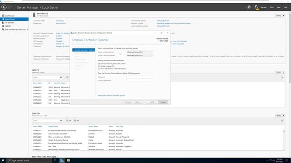Click the Confirm password field
The height and width of the screenshot is (163, 291).
point(140,81)
